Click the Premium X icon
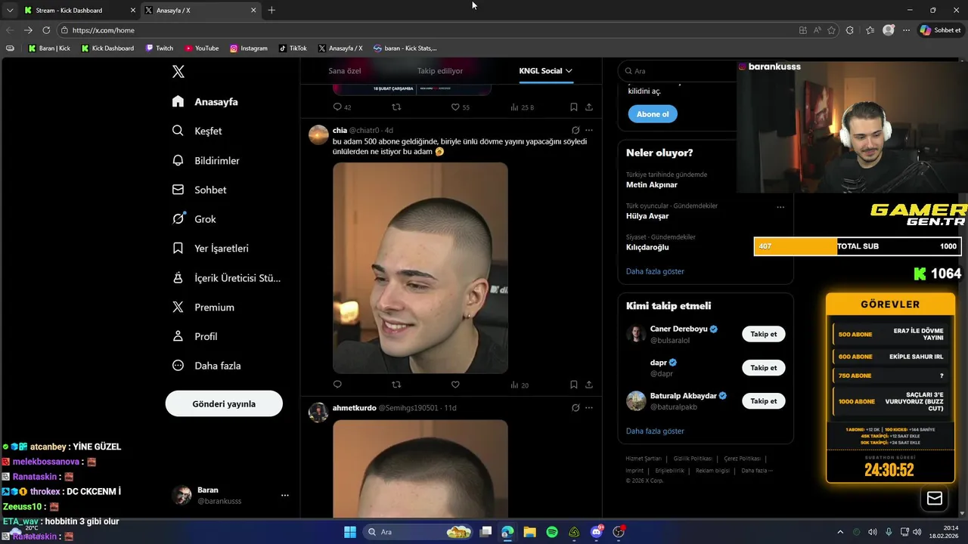968x544 pixels. pyautogui.click(x=178, y=307)
